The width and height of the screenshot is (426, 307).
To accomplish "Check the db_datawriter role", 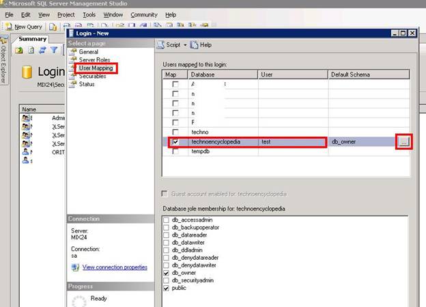I will click(x=167, y=243).
